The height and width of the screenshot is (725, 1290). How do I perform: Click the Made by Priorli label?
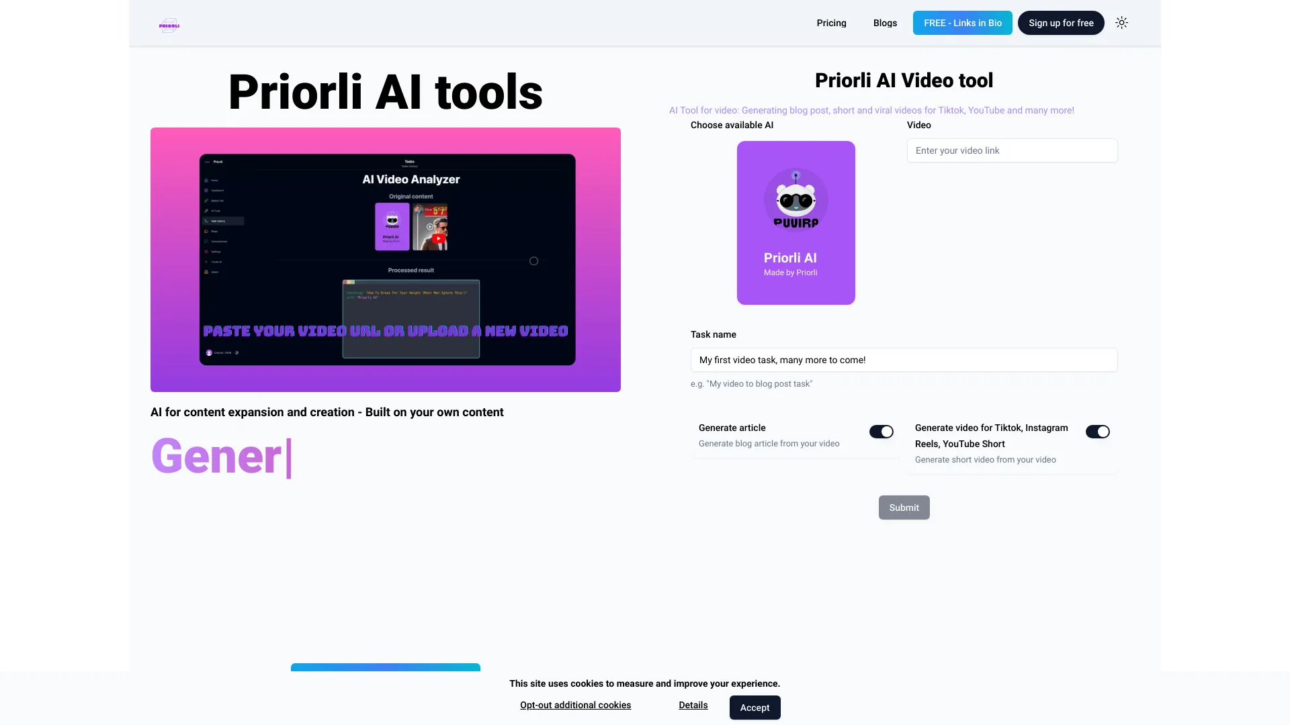(790, 273)
